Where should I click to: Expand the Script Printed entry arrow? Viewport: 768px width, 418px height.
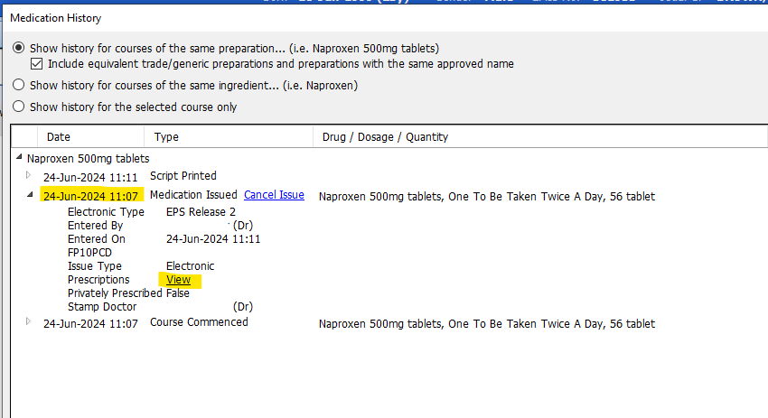[x=28, y=175]
